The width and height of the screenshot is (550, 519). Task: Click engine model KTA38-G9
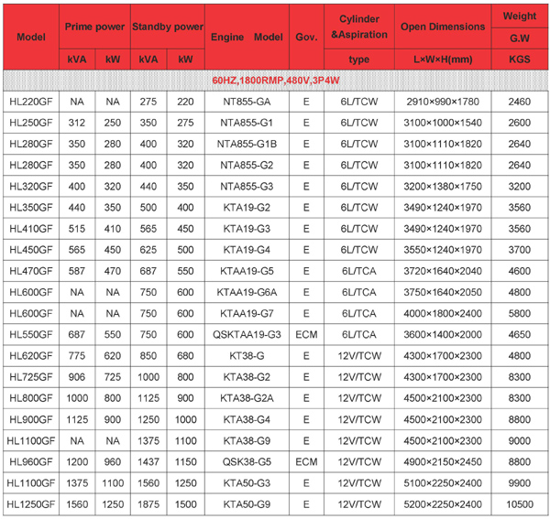coord(247,440)
